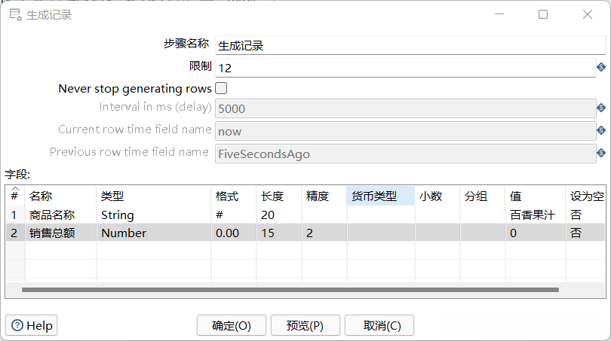Image resolution: width=611 pixels, height=341 pixels.
Task: Click the 货币类型 column header
Action: pos(380,196)
